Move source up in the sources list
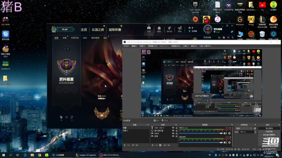The height and width of the screenshot is (158, 282). point(165,145)
